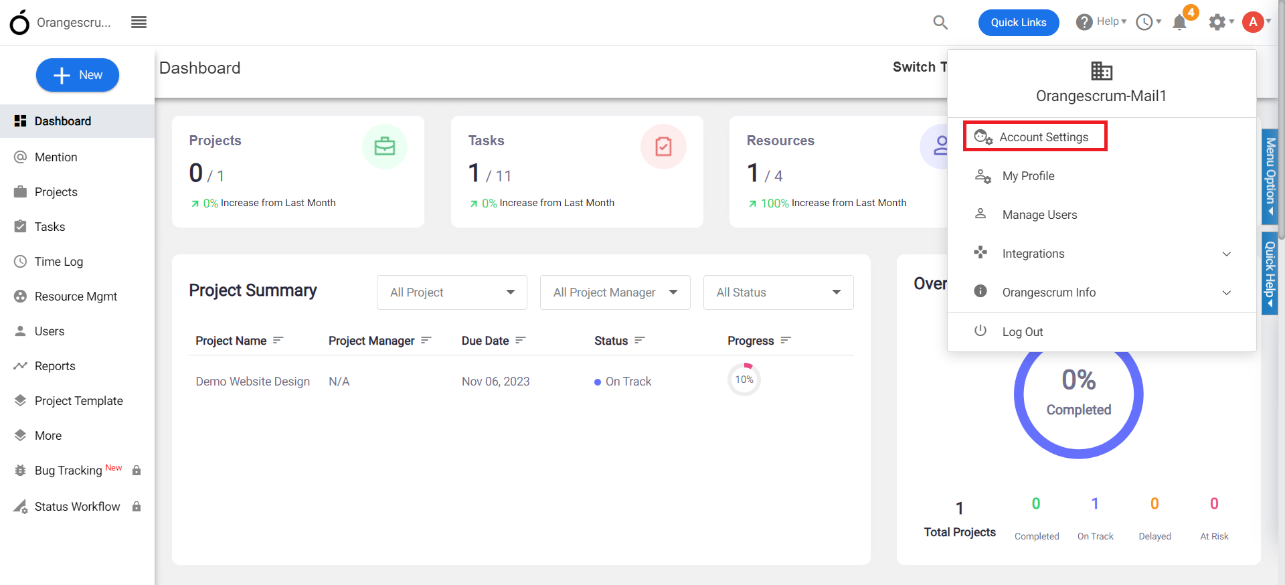Image resolution: width=1285 pixels, height=585 pixels.
Task: Click the Bug Tracking lock icon
Action: (137, 471)
